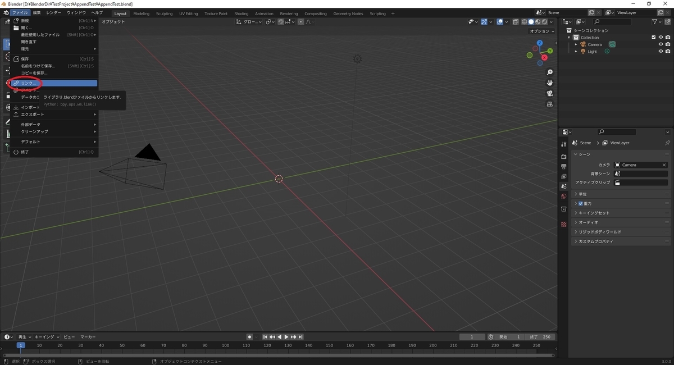Play the animation forward
The width and height of the screenshot is (674, 365).
pyautogui.click(x=286, y=337)
